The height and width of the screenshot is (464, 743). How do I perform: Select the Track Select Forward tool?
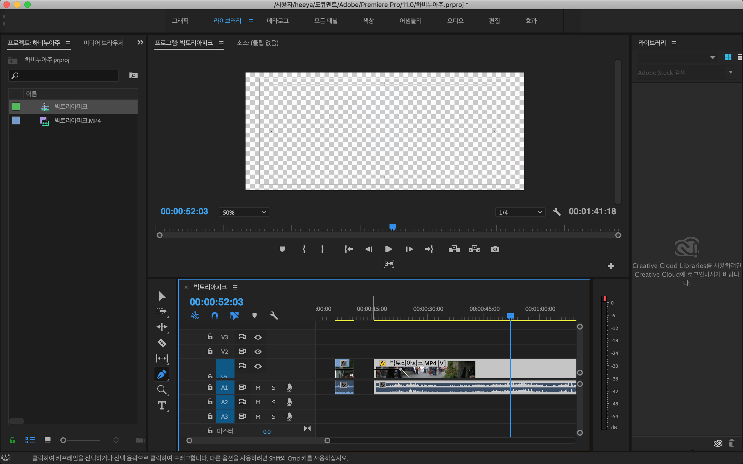162,311
